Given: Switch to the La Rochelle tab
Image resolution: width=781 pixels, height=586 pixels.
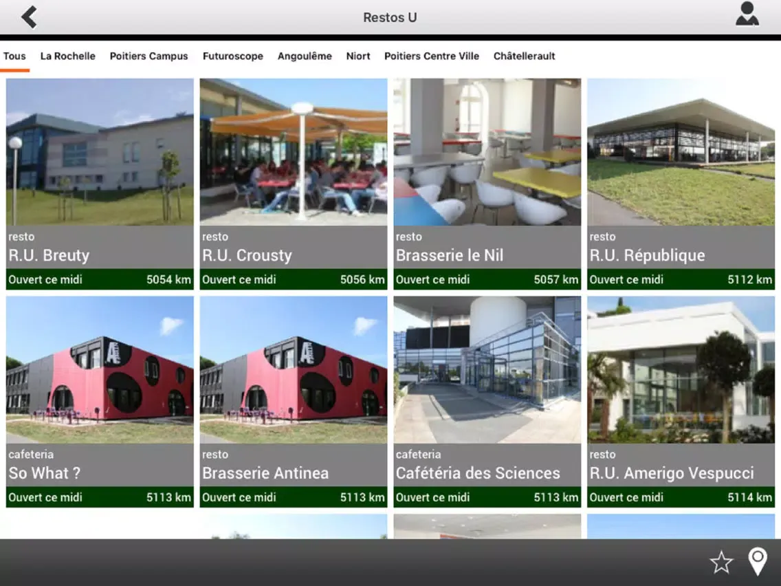Looking at the screenshot, I should coord(68,56).
